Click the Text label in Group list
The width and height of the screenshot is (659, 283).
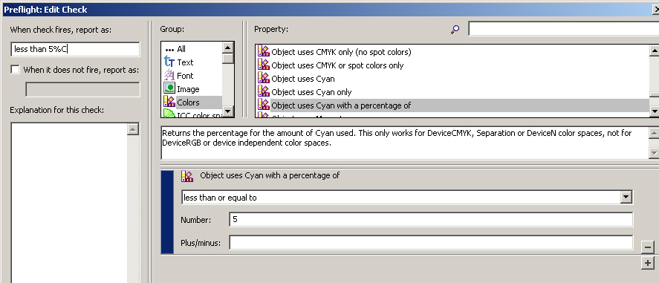pyautogui.click(x=185, y=62)
